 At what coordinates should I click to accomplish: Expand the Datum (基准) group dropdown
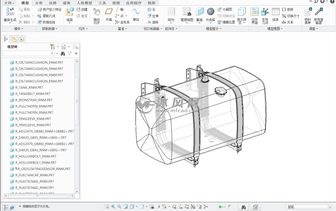coord(123,29)
